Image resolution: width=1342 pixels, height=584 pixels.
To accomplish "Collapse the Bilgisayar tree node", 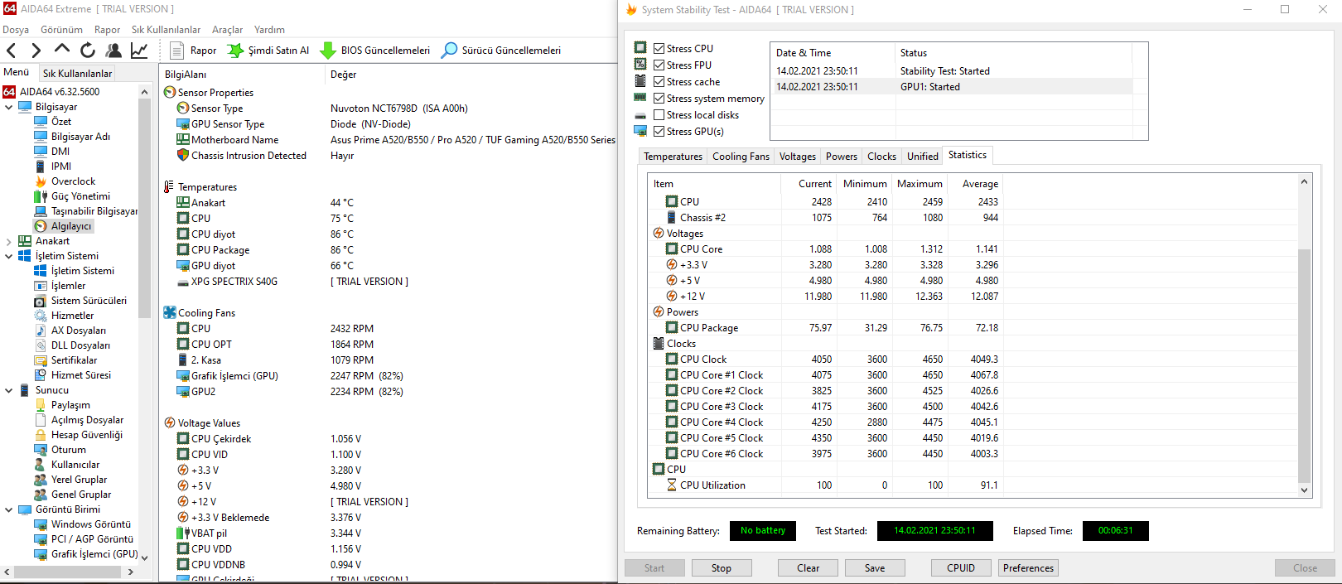I will tap(9, 107).
